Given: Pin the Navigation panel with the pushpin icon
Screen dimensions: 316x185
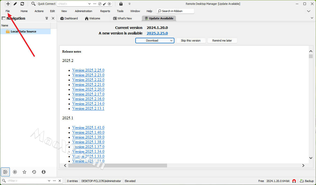Looking at the screenshot, I should pyautogui.click(x=47, y=18).
